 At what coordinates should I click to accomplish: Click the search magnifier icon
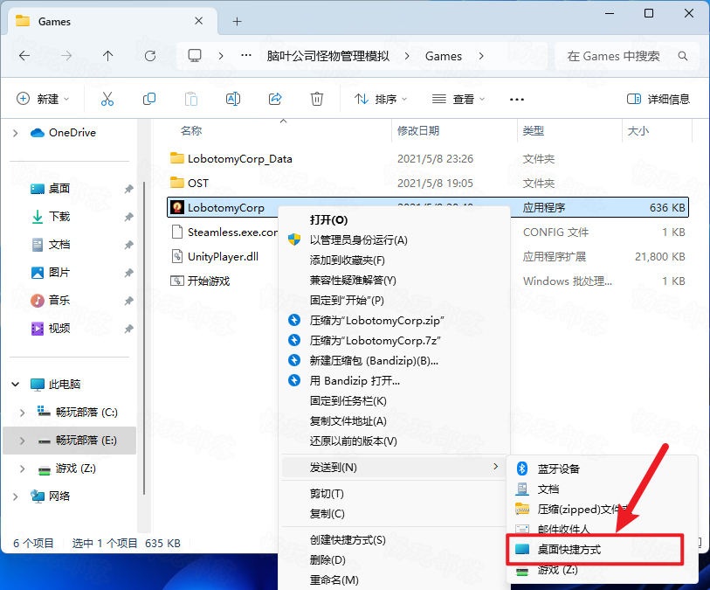(x=683, y=56)
